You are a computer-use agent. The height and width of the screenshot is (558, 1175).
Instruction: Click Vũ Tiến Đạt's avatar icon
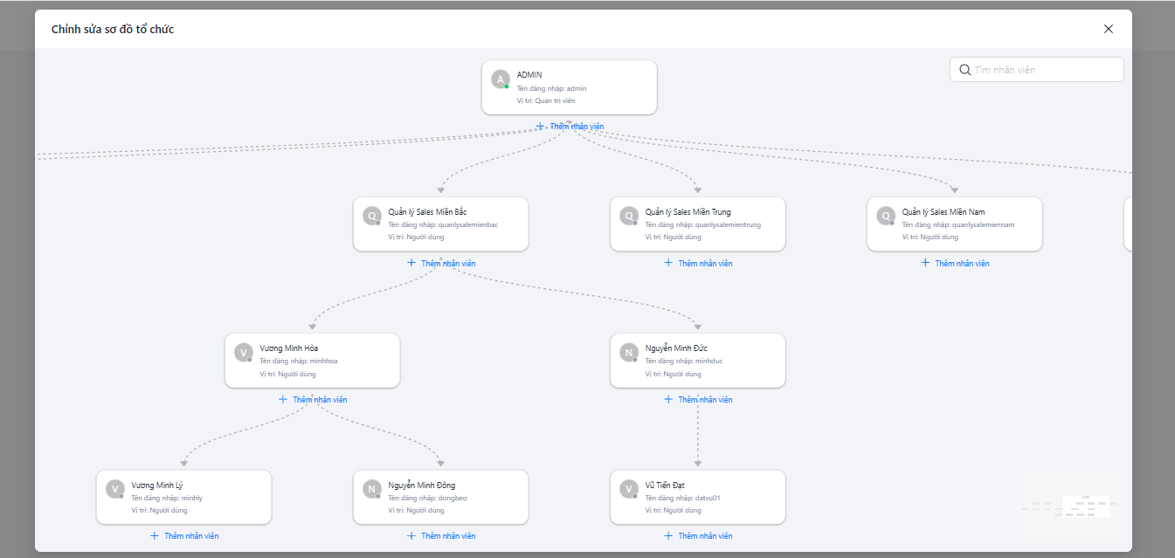pyautogui.click(x=629, y=489)
